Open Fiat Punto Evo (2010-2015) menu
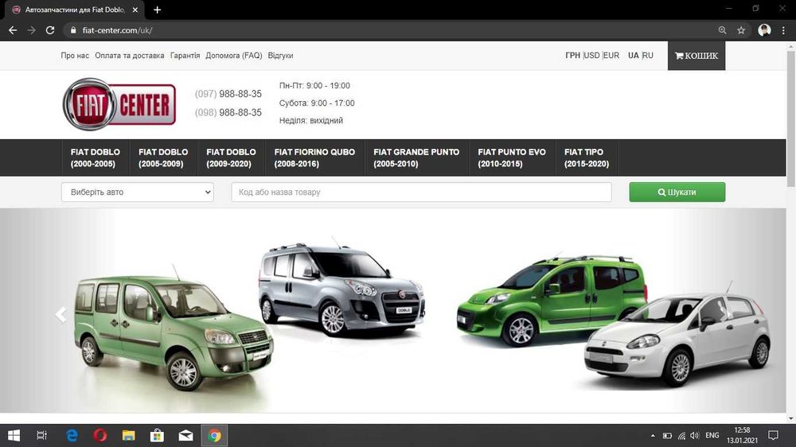 [512, 157]
